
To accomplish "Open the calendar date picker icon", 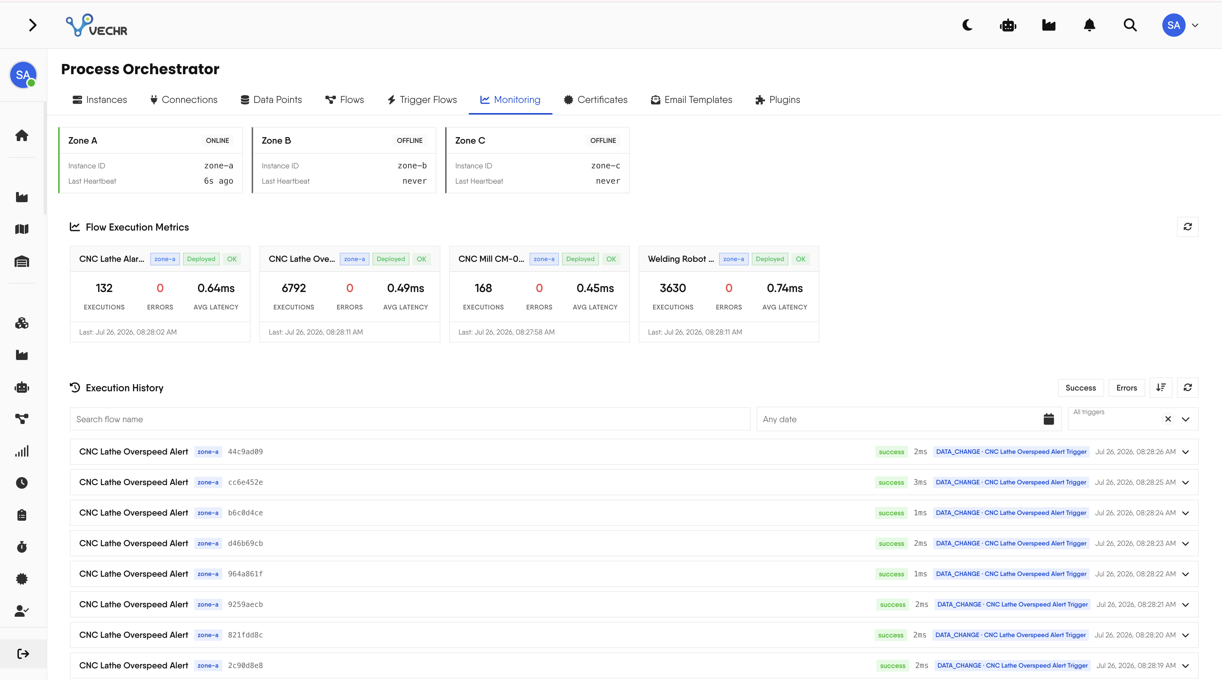I will 1049,419.
